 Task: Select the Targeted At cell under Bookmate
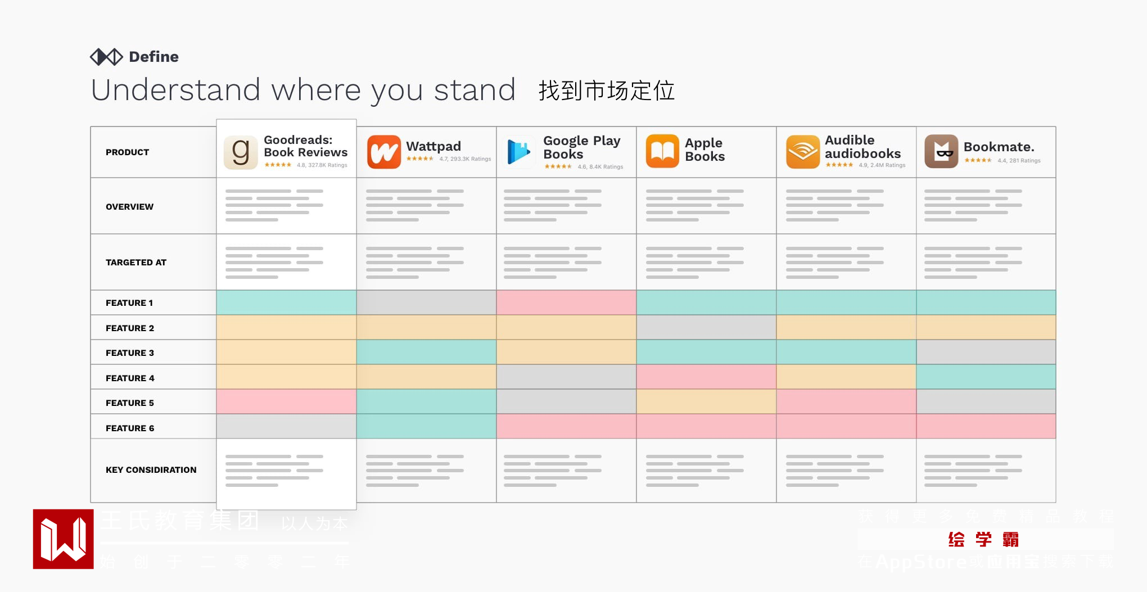point(986,262)
